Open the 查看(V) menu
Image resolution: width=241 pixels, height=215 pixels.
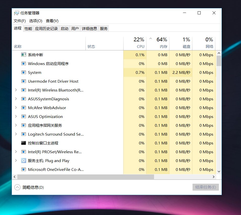52,21
